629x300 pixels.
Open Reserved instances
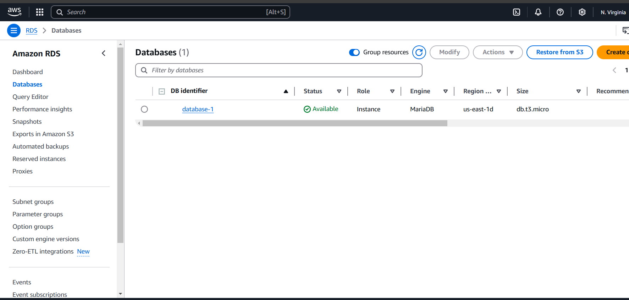point(39,159)
